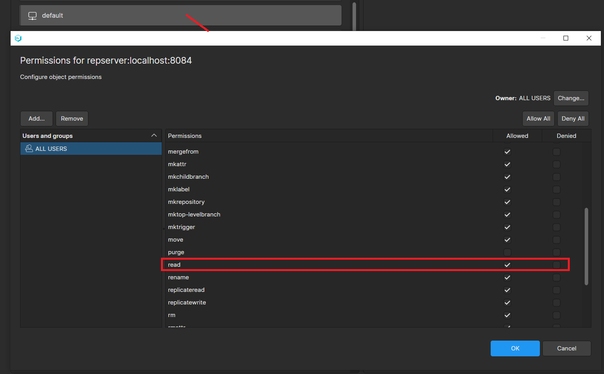Image resolution: width=604 pixels, height=374 pixels.
Task: Enable Denied for mergefrom
Action: [556, 152]
